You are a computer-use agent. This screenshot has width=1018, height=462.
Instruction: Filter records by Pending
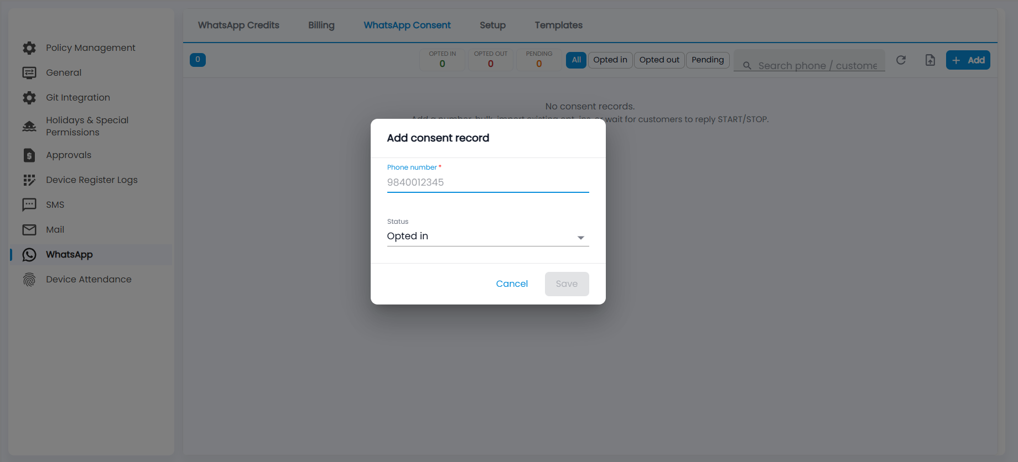(708, 60)
